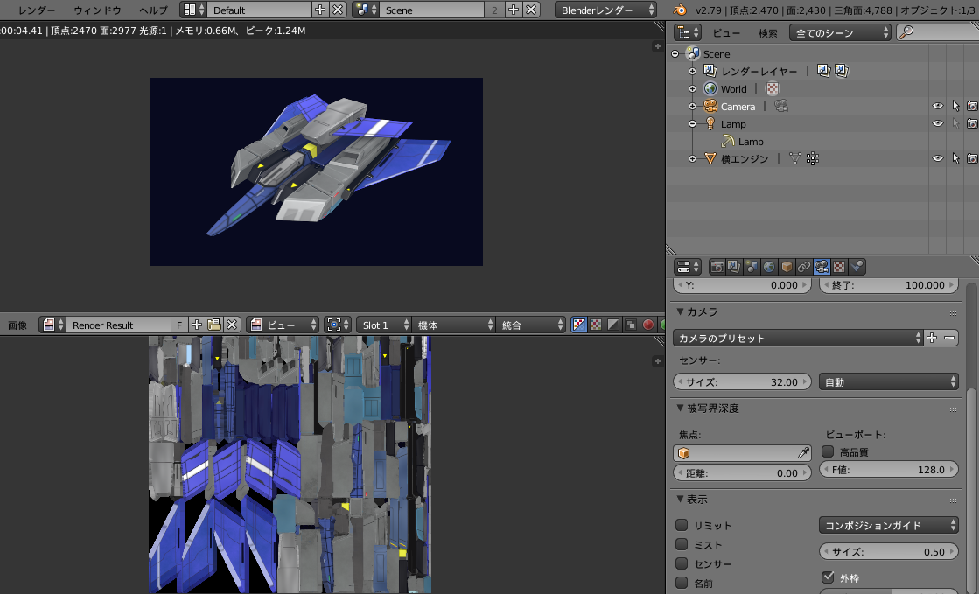The image size is (979, 594).
Task: Delete the current Scene with the X button
Action: click(x=531, y=10)
